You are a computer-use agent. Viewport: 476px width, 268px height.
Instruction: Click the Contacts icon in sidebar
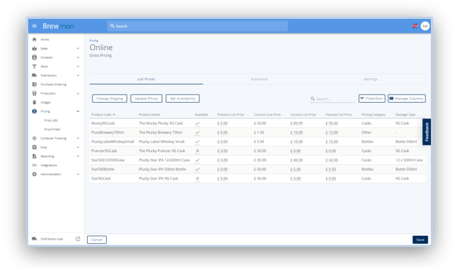34,58
